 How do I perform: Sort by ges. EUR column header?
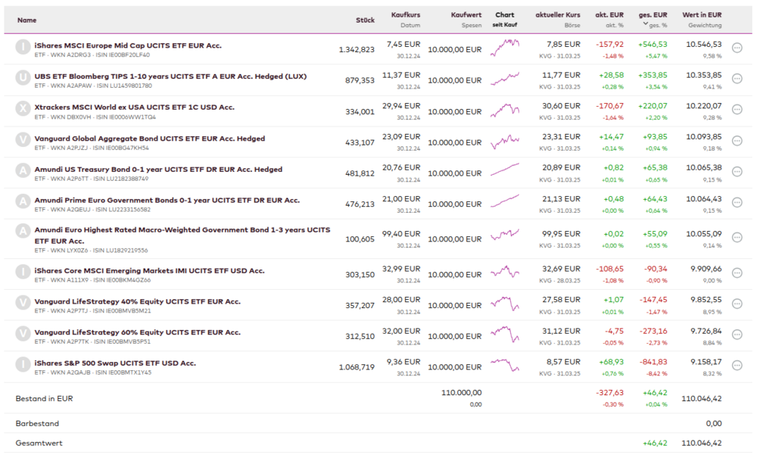point(653,14)
